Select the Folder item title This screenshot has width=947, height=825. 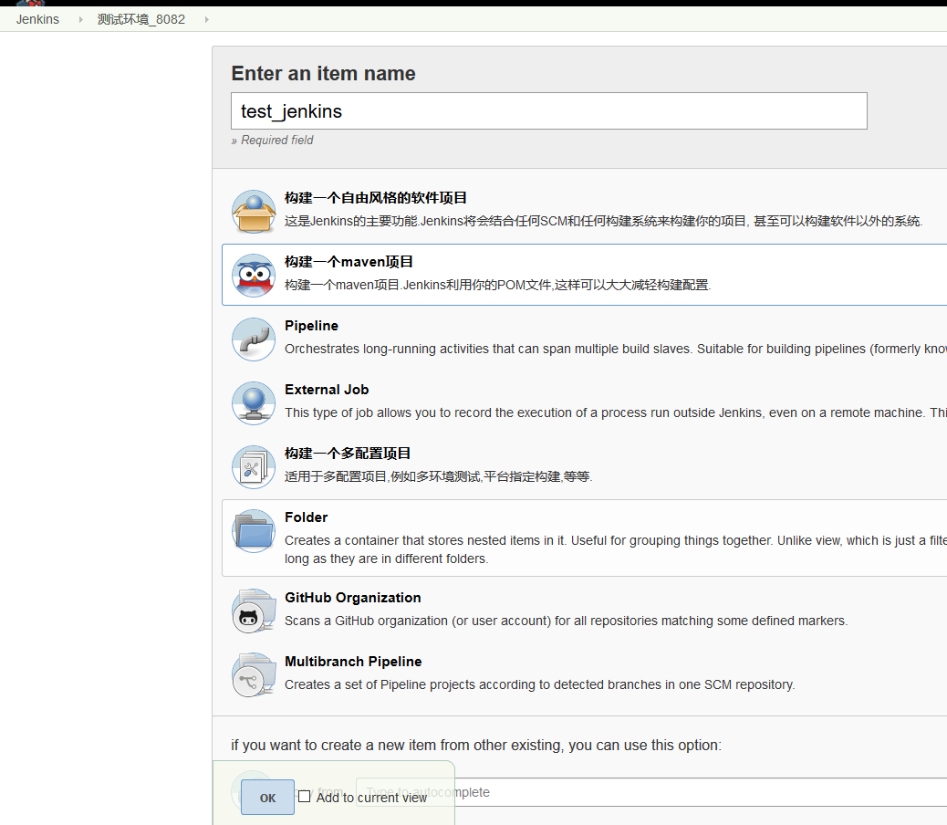(x=307, y=517)
